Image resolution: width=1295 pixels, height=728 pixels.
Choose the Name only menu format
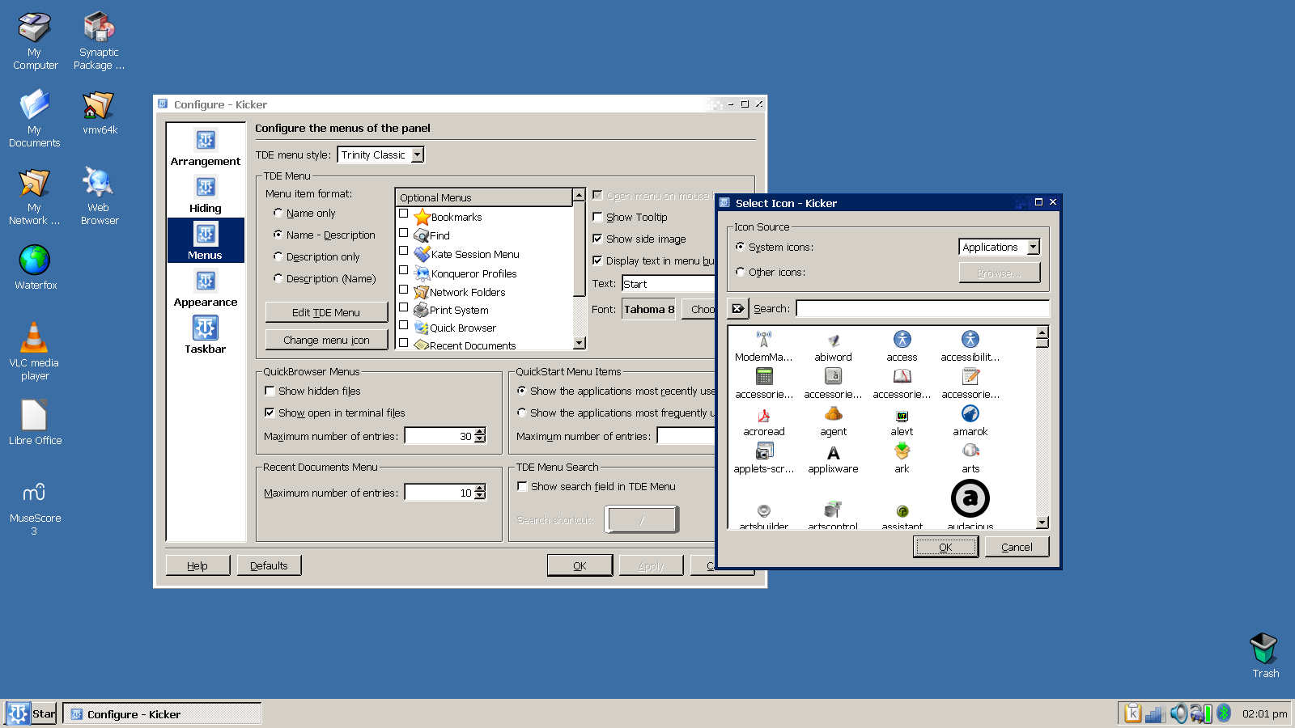tap(278, 213)
